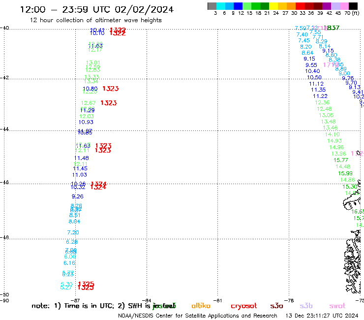Click the timestamp '13 Dec 23:11:27 UTC 2024'
364x320 pixels.
click(322, 316)
